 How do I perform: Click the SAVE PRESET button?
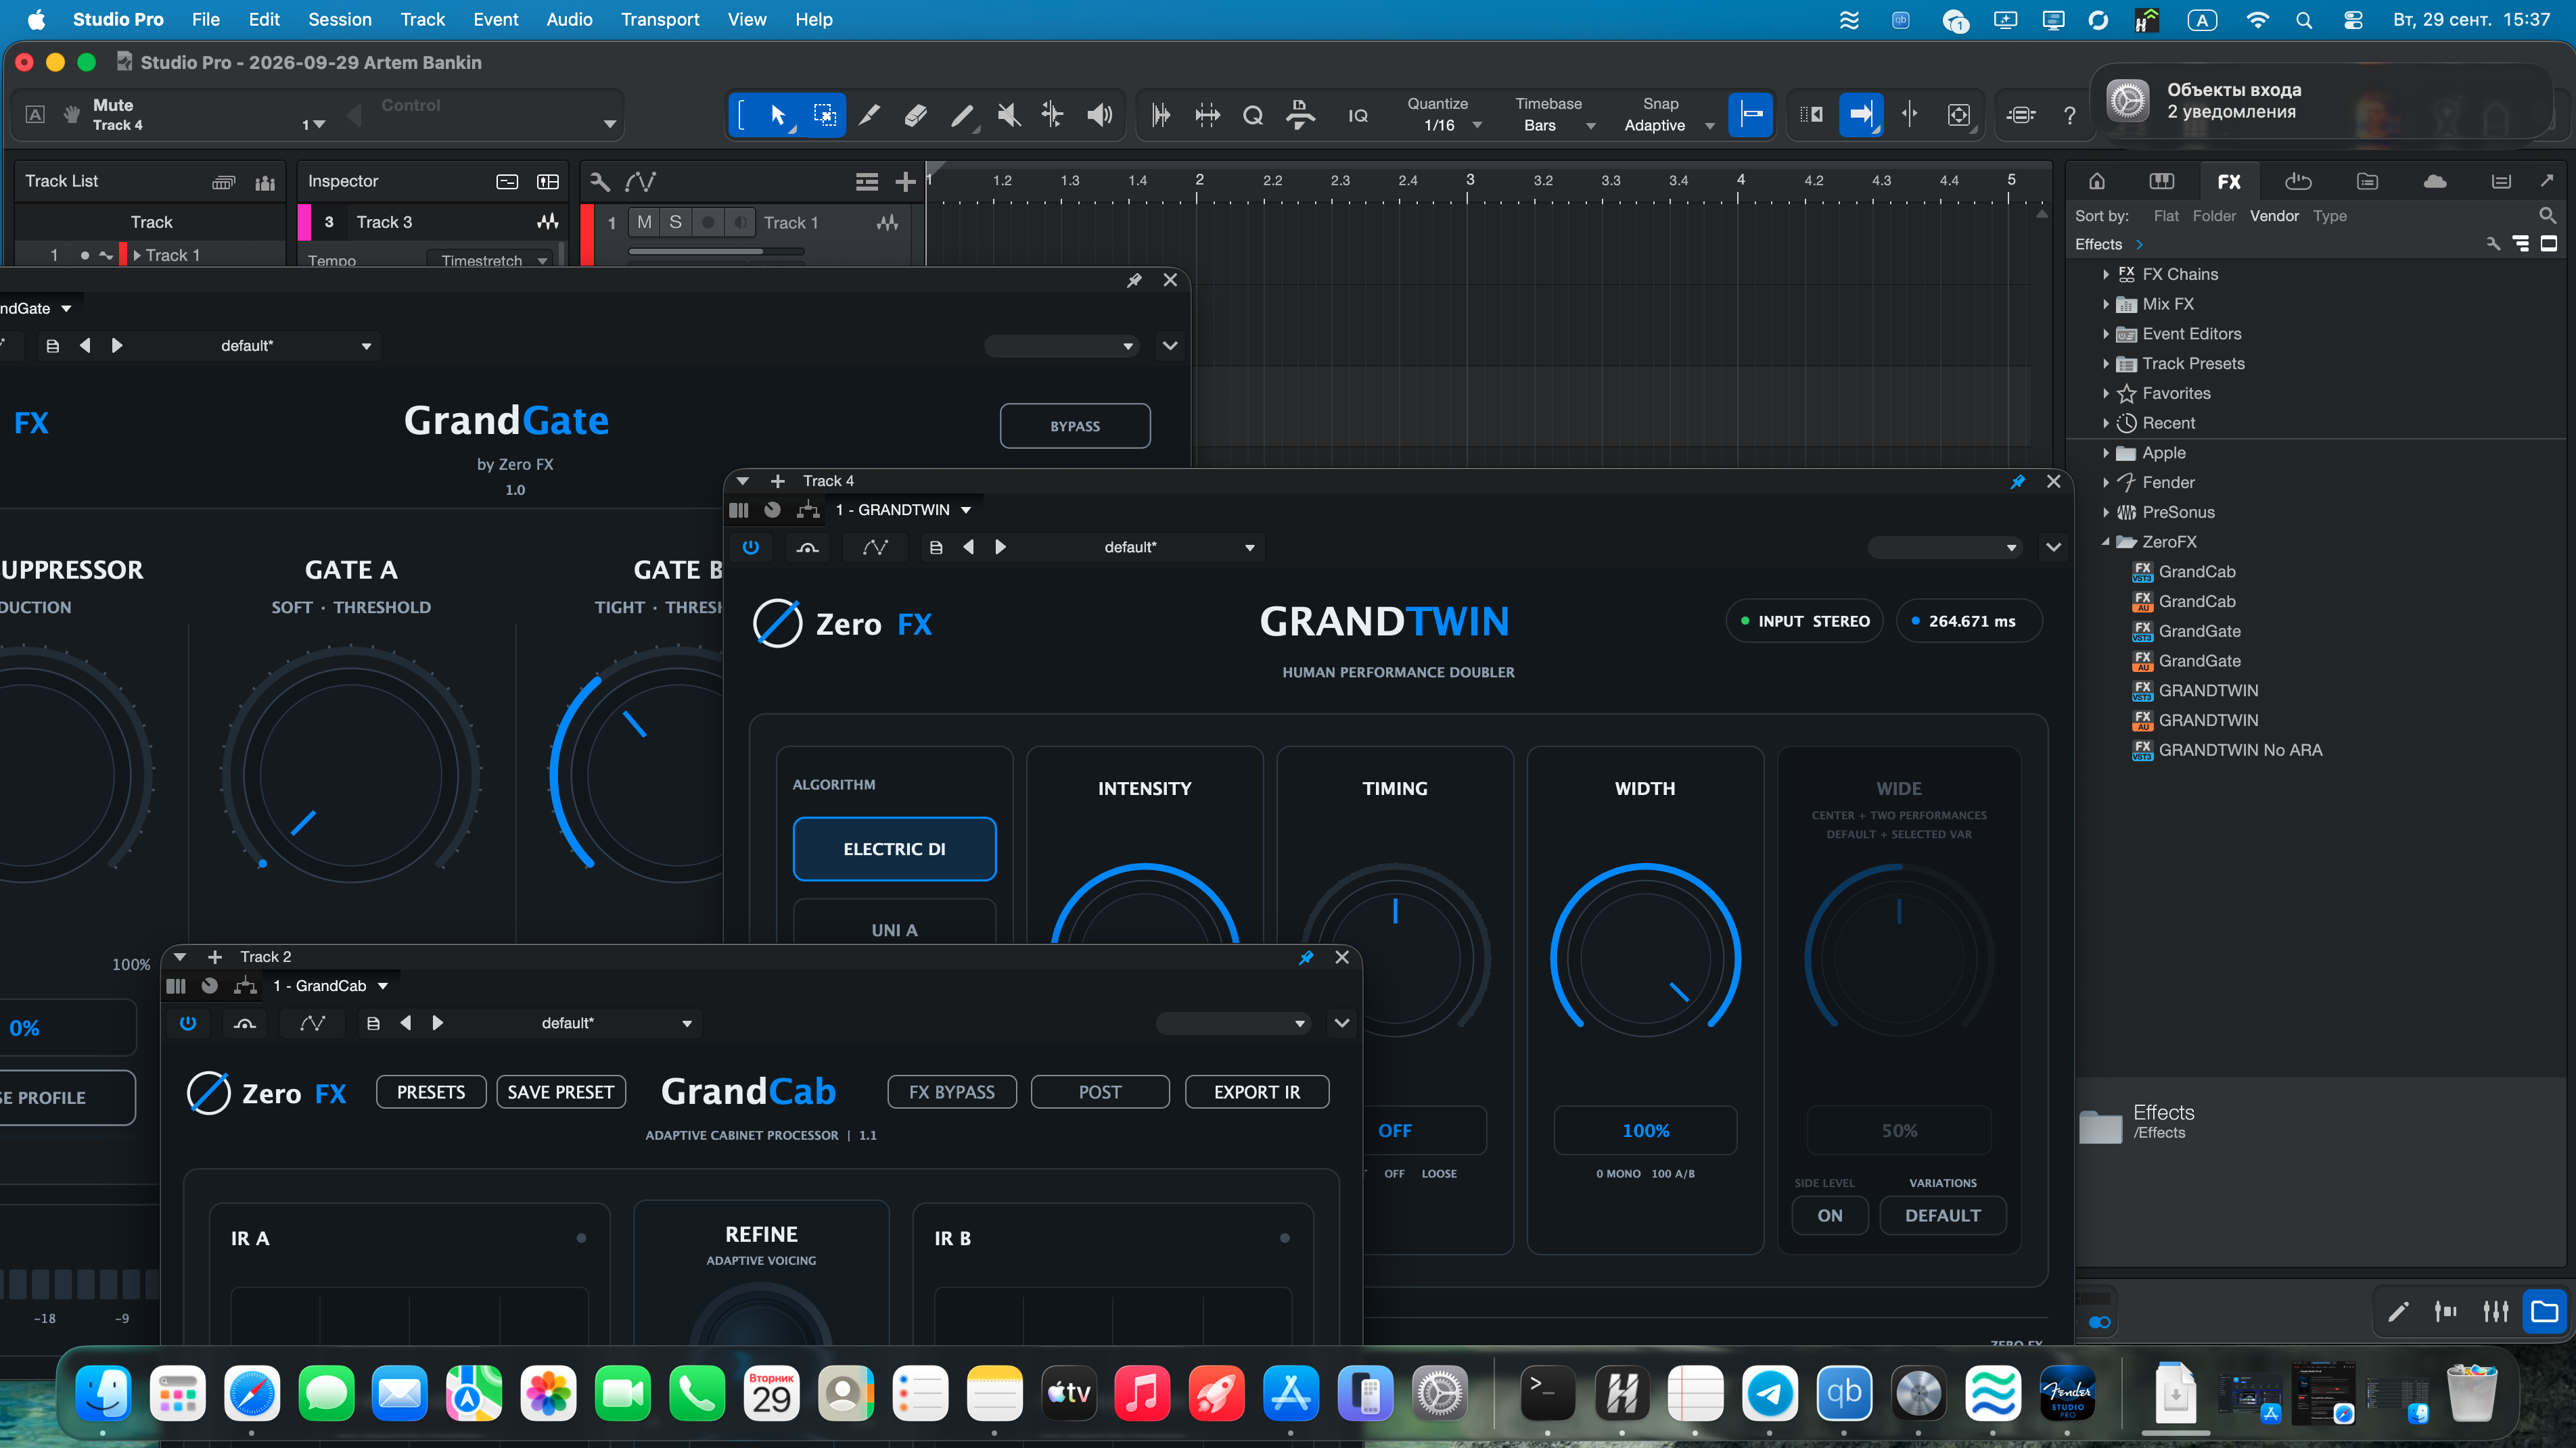point(561,1092)
